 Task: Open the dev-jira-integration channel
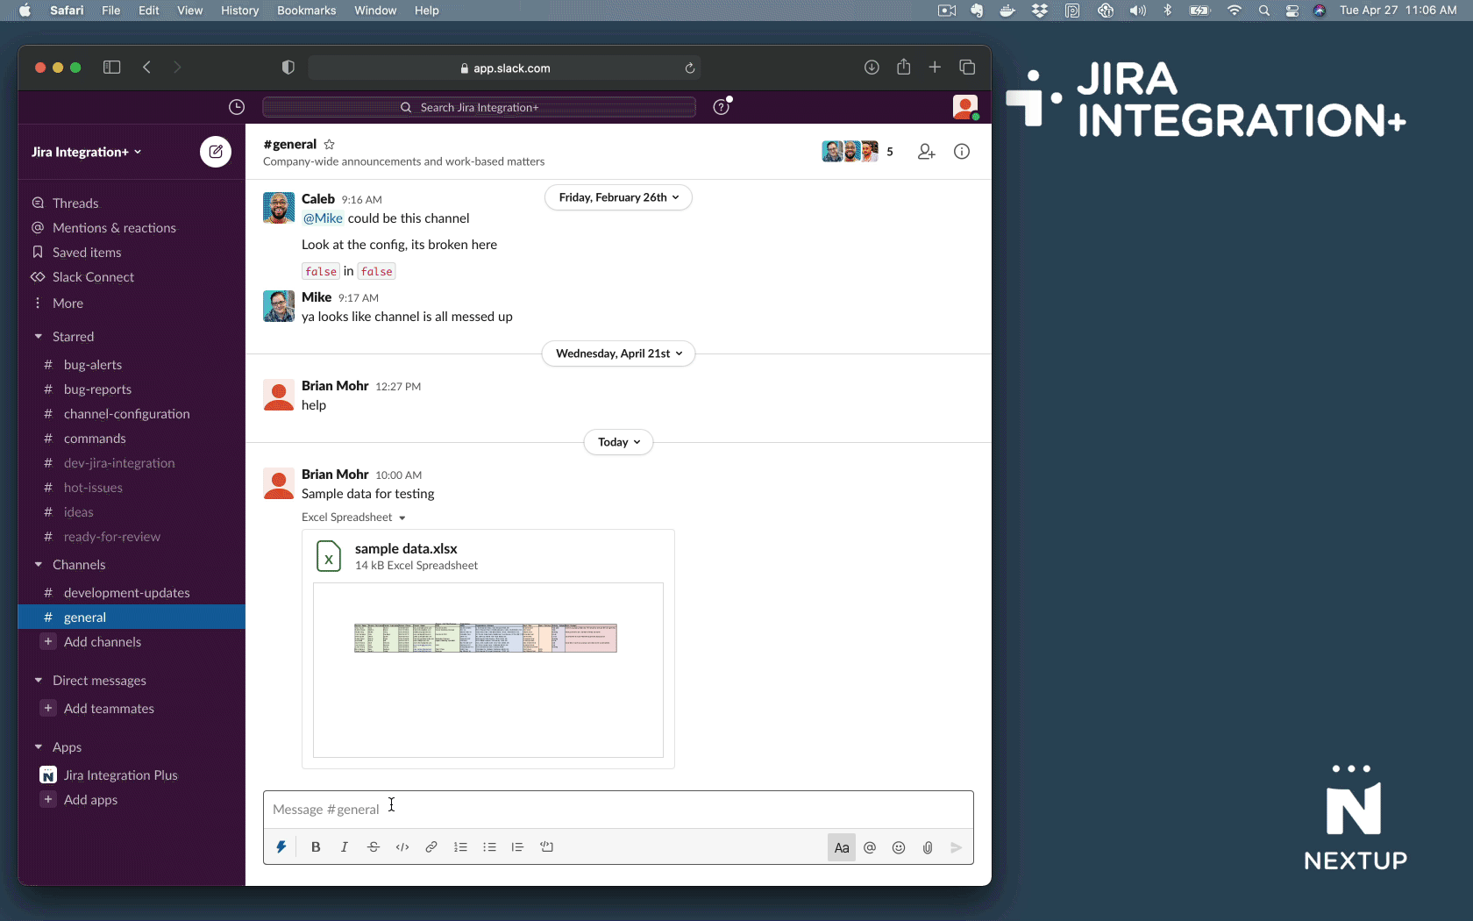tap(118, 462)
